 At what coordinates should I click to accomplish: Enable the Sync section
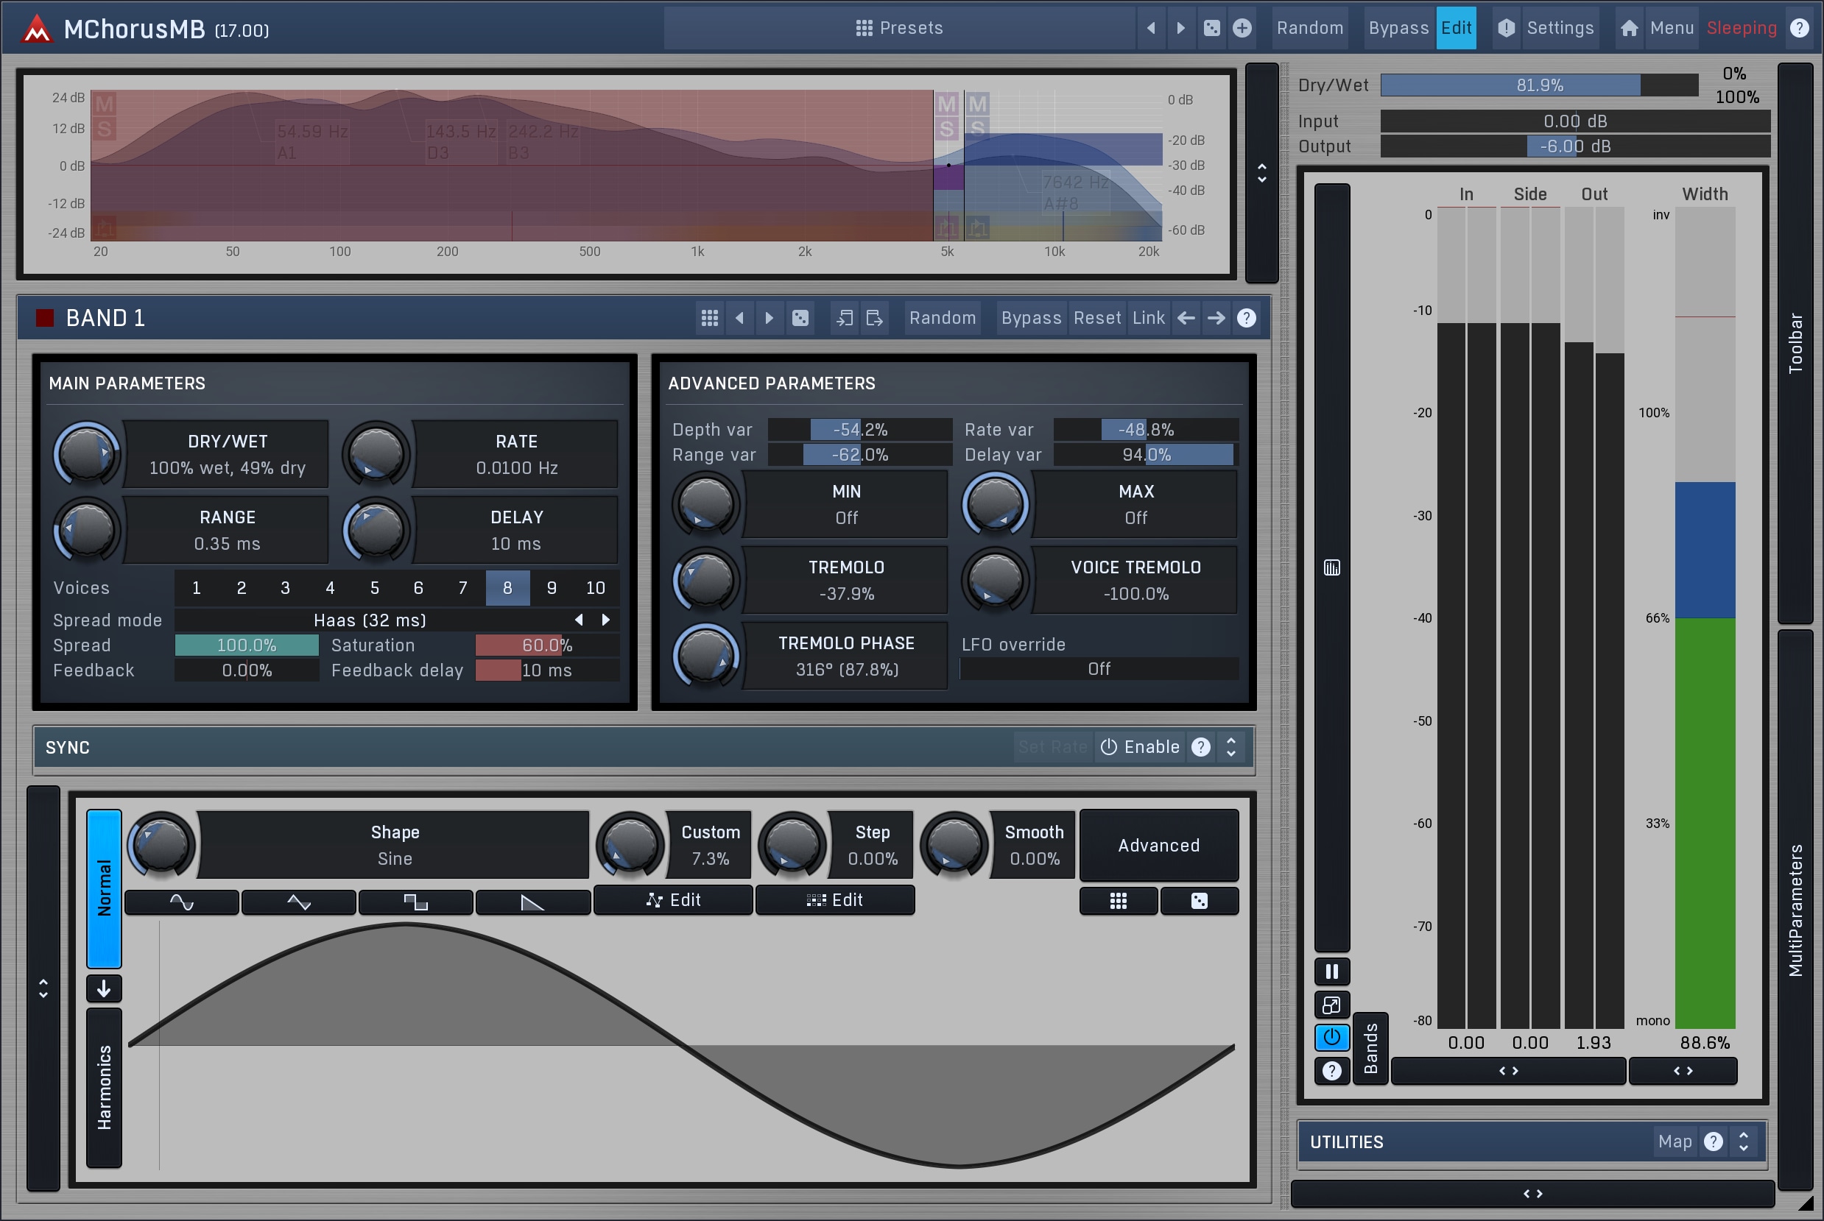tap(1140, 747)
